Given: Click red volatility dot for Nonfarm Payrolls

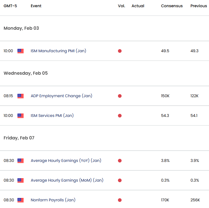Looking at the screenshot, I should pos(120,200).
